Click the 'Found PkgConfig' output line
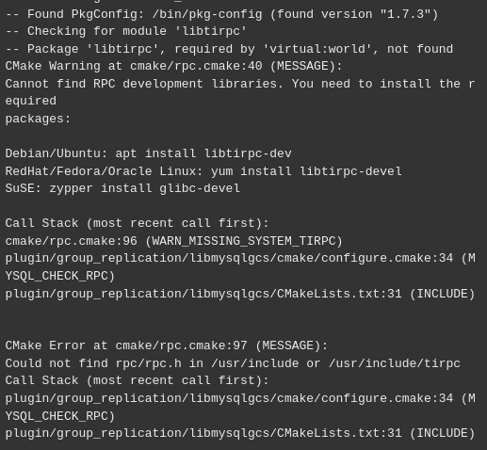Screen dimensions: 487x450 pyautogui.click(x=221, y=14)
